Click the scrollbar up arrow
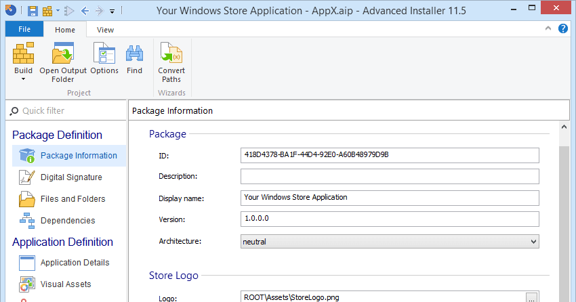The image size is (576, 302). point(564,127)
